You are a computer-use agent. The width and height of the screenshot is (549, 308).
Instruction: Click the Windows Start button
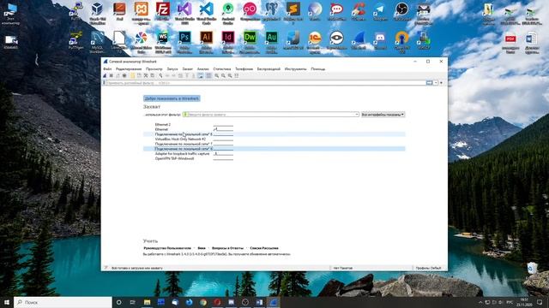click(7, 302)
